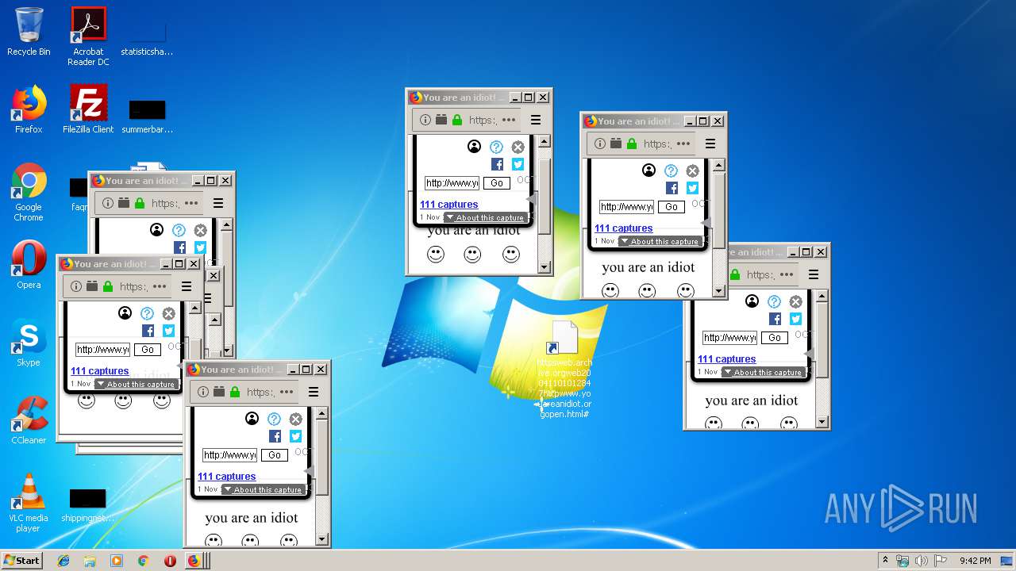Click the Twitter share icon in top-center window
Viewport: 1016px width, 571px height.
click(518, 164)
